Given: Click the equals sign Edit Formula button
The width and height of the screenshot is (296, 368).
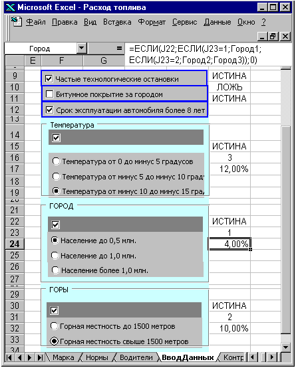Looking at the screenshot, I should 120,48.
